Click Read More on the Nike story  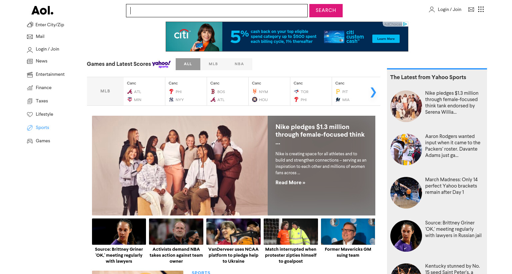coord(290,183)
